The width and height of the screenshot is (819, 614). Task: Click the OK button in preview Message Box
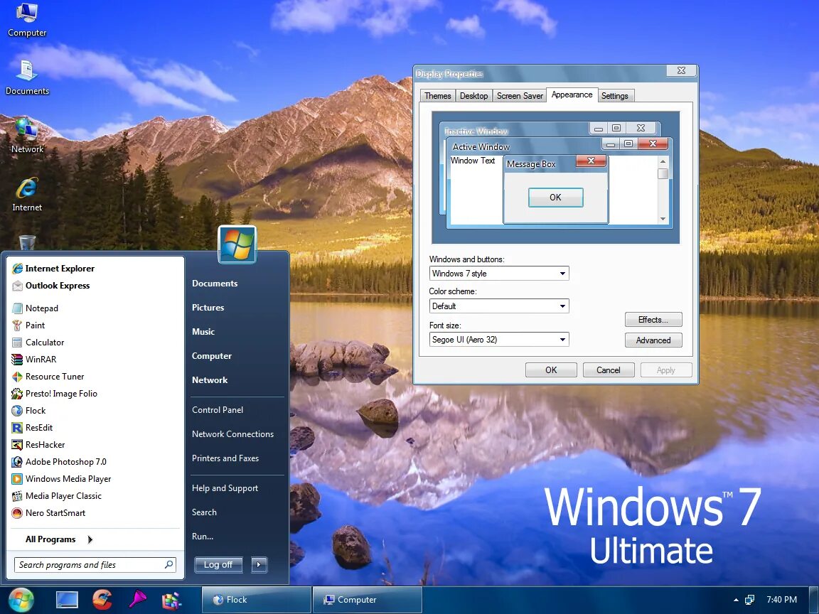point(555,198)
